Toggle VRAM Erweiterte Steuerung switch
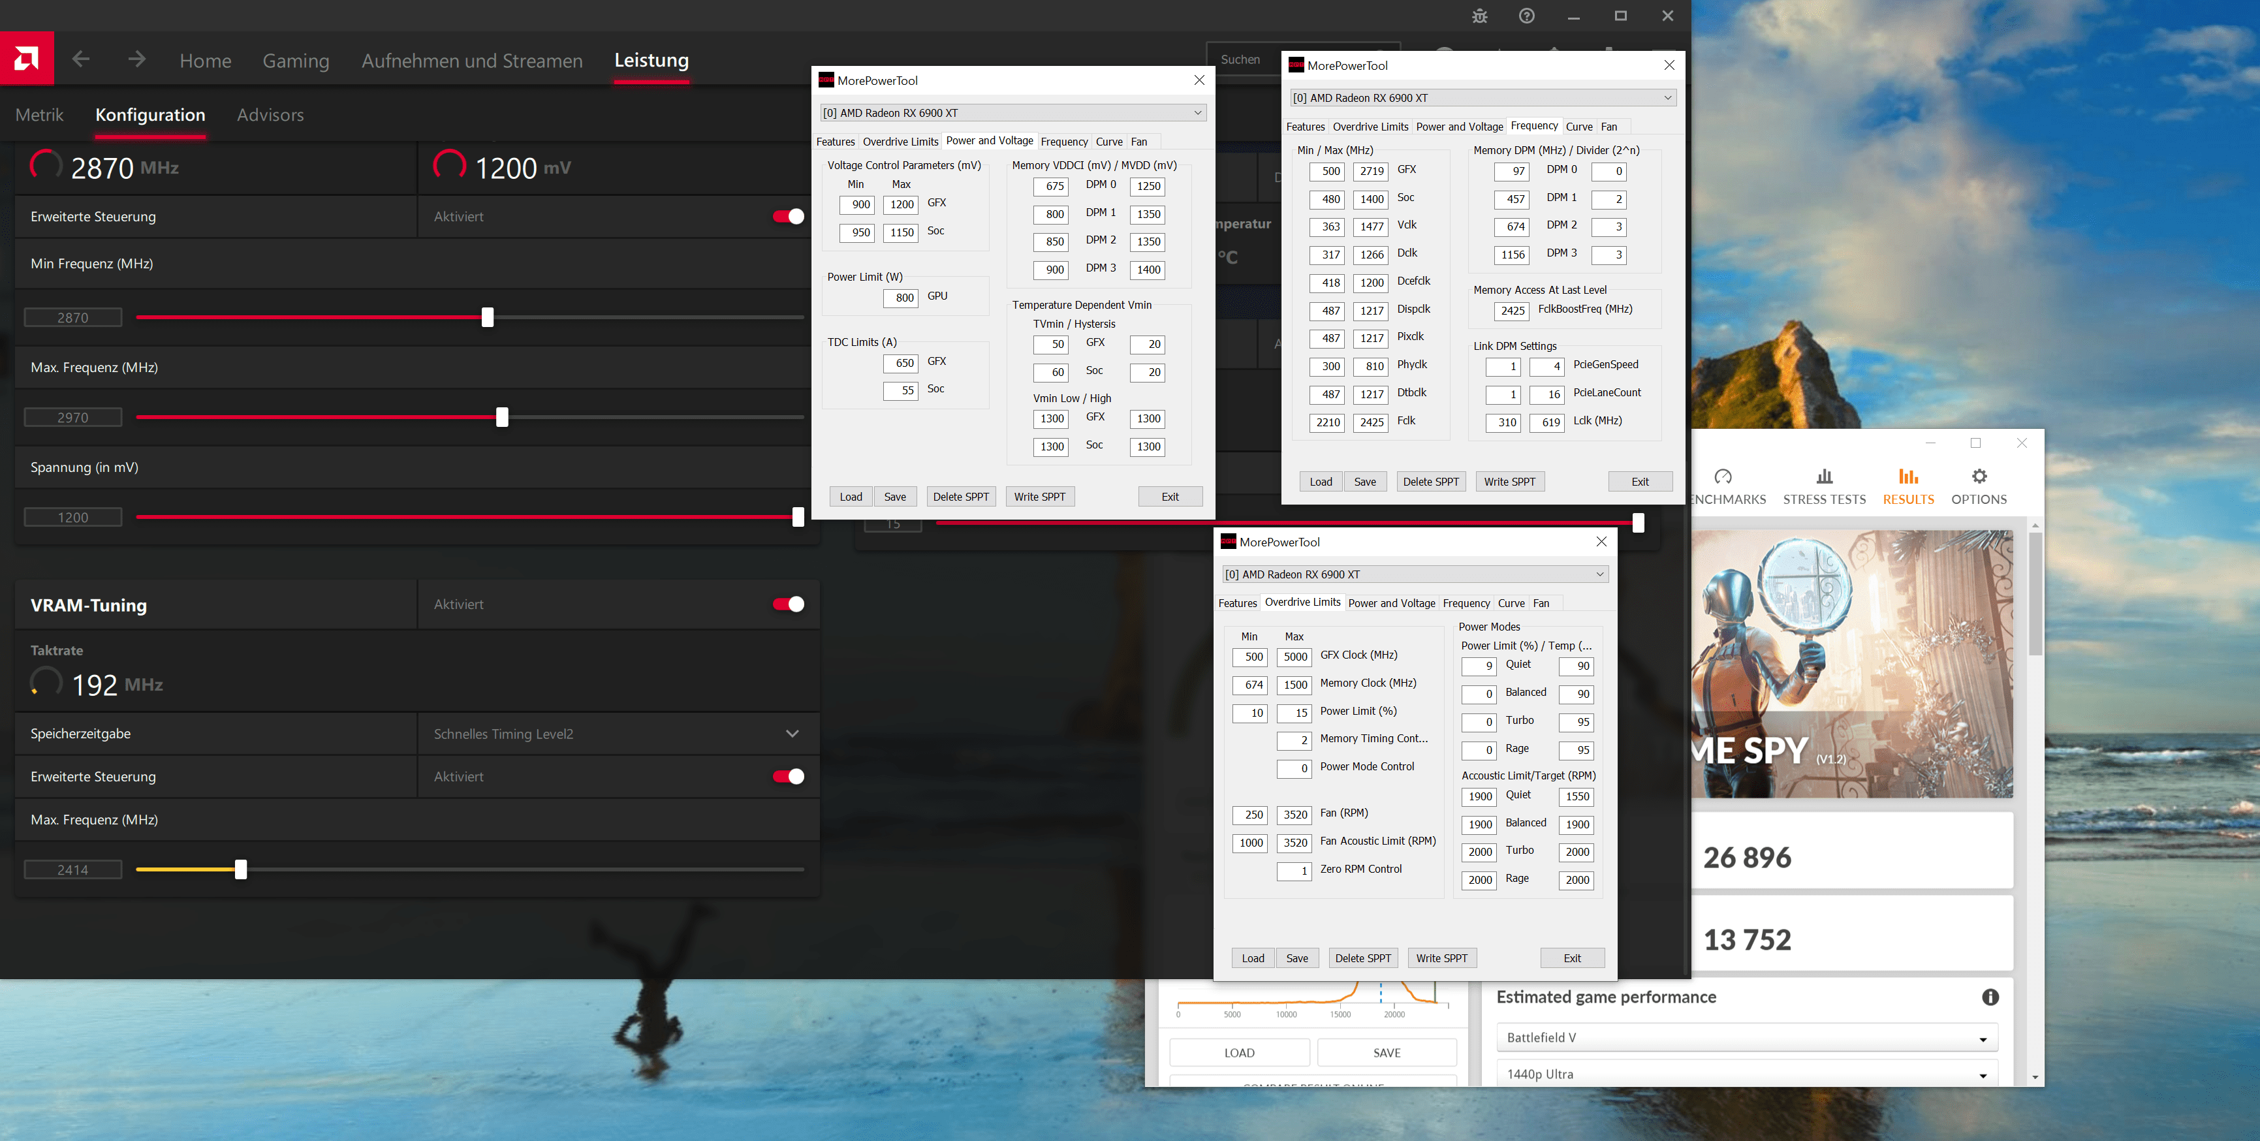This screenshot has height=1141, width=2260. 788,776
